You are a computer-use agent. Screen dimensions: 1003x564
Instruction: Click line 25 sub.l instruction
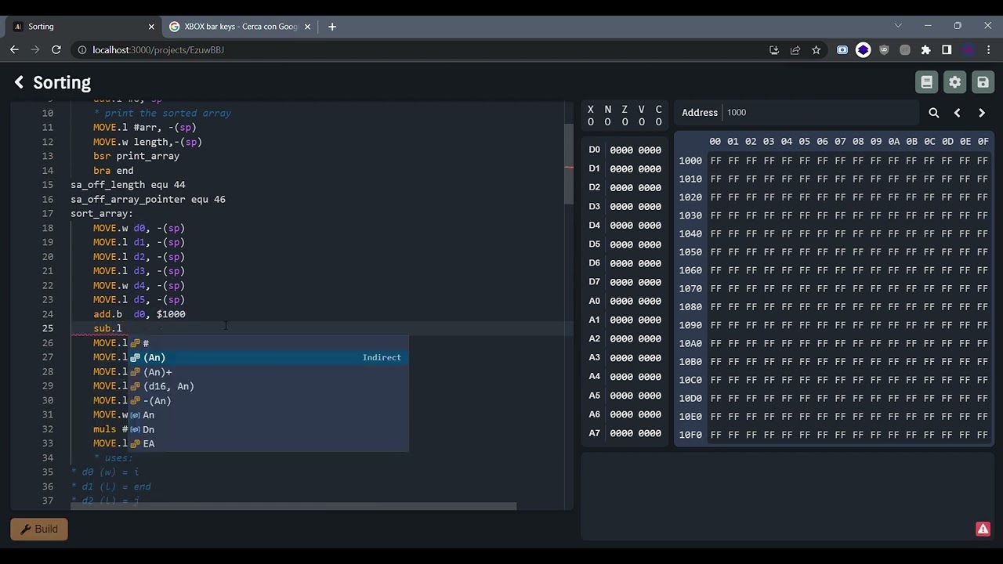pyautogui.click(x=107, y=328)
